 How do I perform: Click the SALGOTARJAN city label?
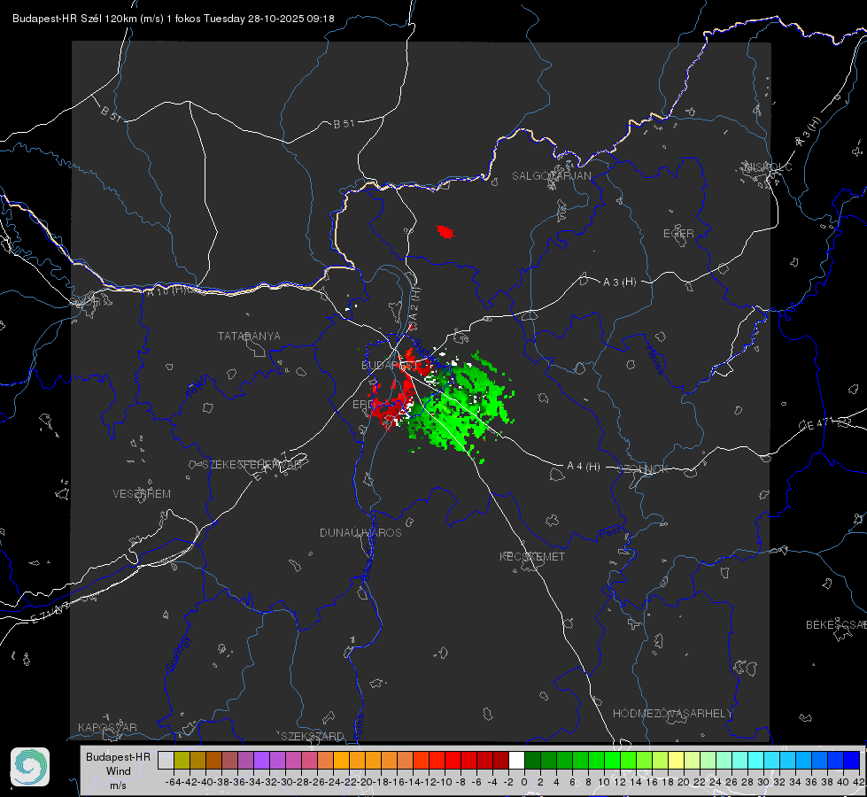click(551, 176)
